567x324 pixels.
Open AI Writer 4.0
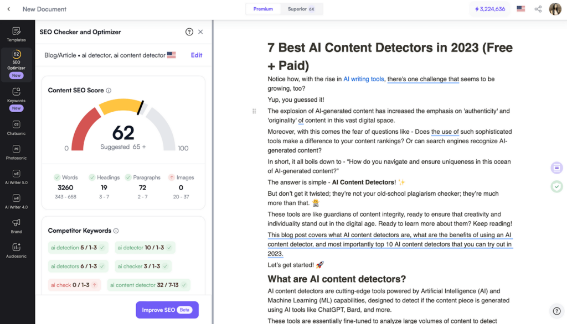click(x=16, y=202)
